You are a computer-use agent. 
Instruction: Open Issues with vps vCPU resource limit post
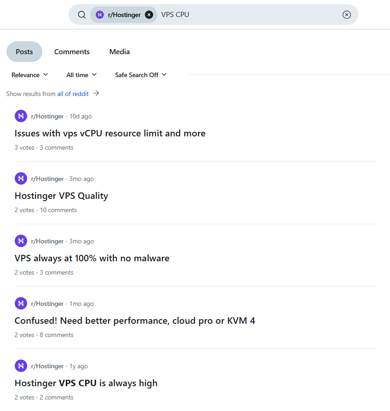[x=110, y=133]
